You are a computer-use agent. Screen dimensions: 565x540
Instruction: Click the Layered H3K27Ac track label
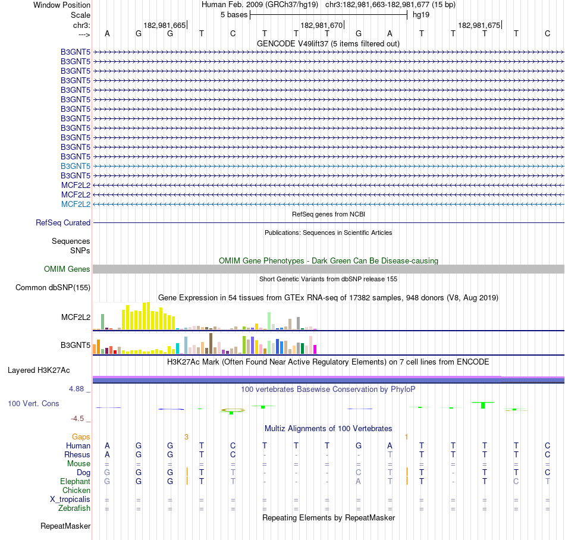39,371
